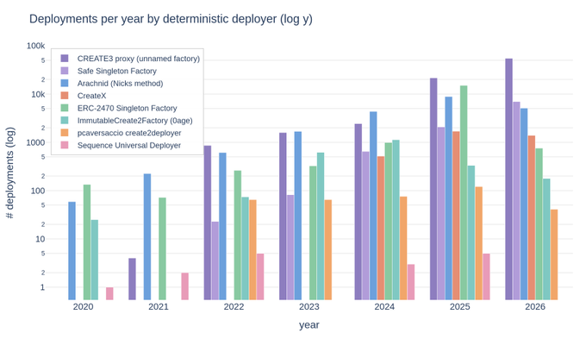Image resolution: width=586 pixels, height=339 pixels.
Task: Click the green ERC-2470 bar in 2021
Action: click(162, 248)
